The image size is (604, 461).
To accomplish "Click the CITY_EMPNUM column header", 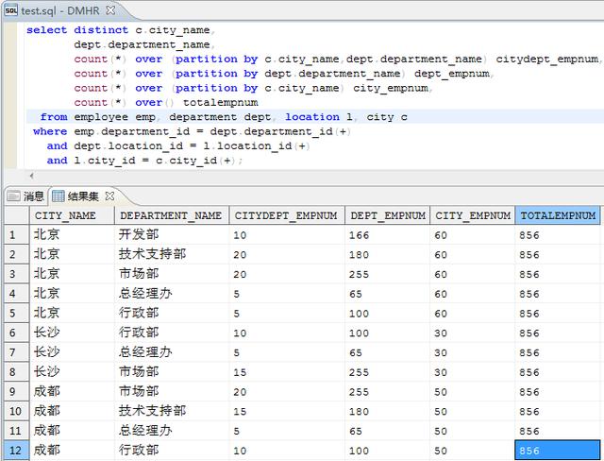I will (472, 215).
